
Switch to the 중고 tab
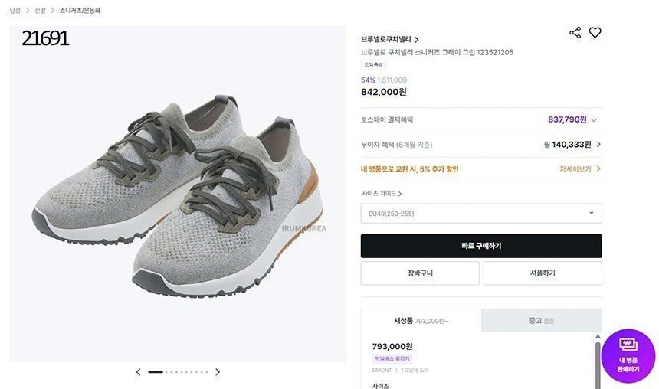pyautogui.click(x=542, y=321)
